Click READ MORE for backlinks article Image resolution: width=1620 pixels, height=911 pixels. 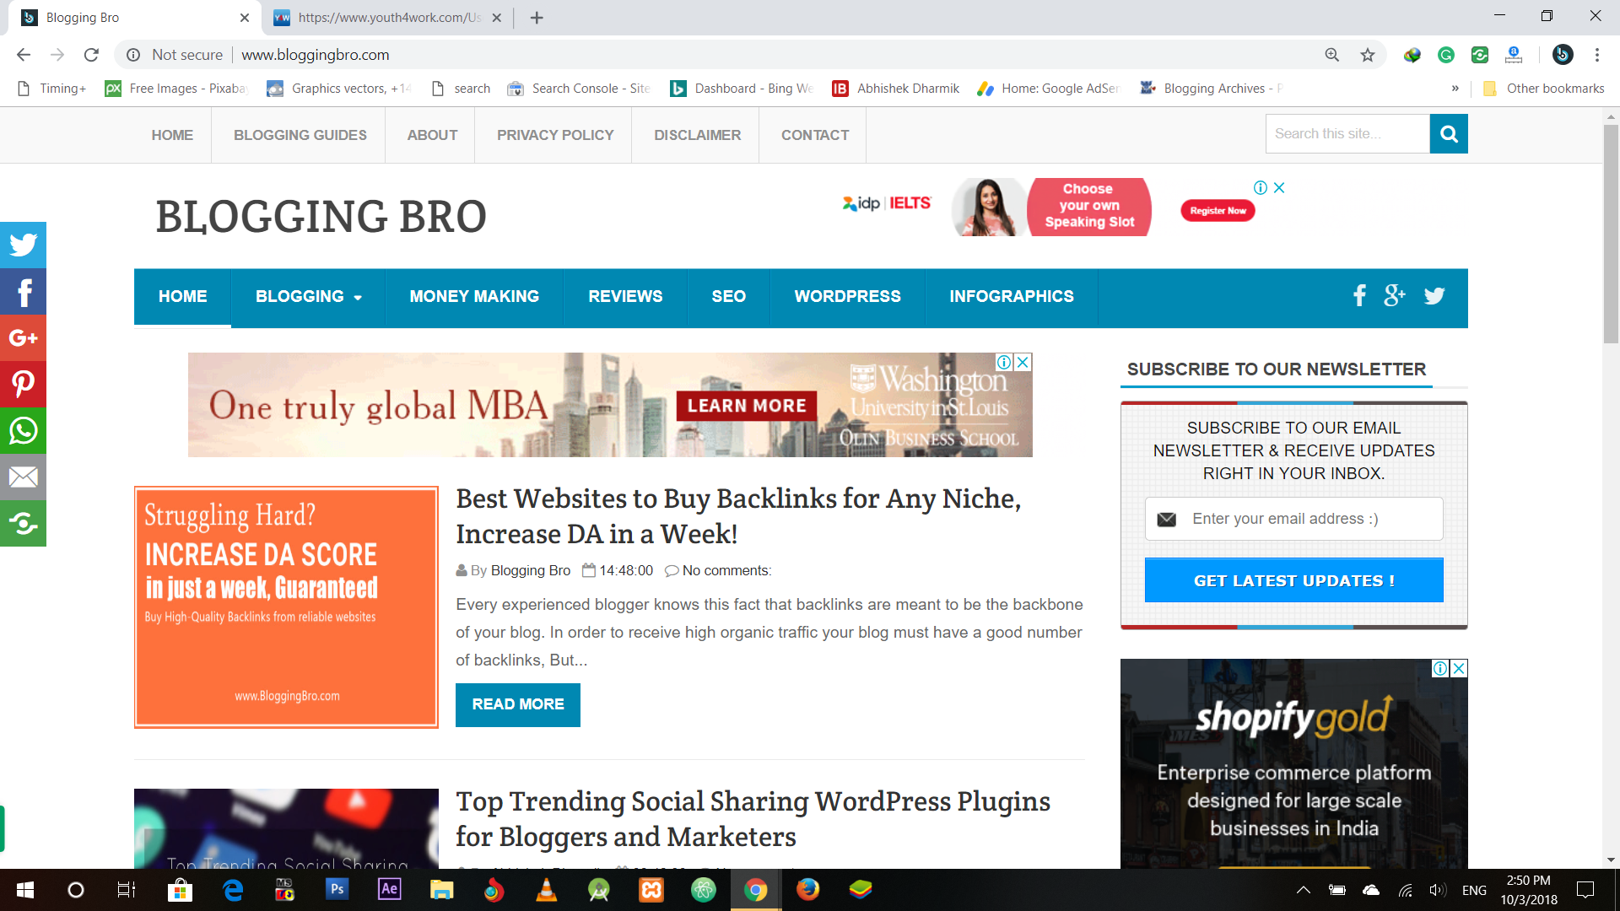tap(518, 704)
